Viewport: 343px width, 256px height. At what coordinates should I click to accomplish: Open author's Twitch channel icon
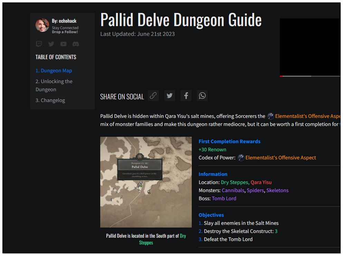pos(39,44)
